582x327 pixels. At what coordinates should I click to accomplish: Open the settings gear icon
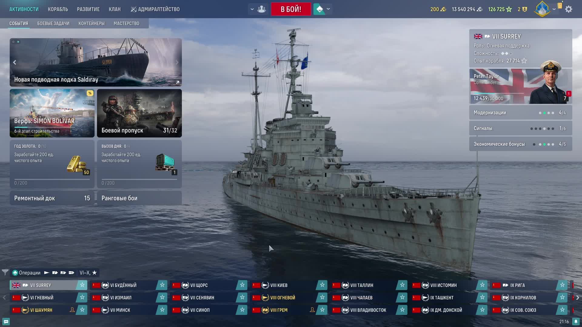[x=569, y=9]
